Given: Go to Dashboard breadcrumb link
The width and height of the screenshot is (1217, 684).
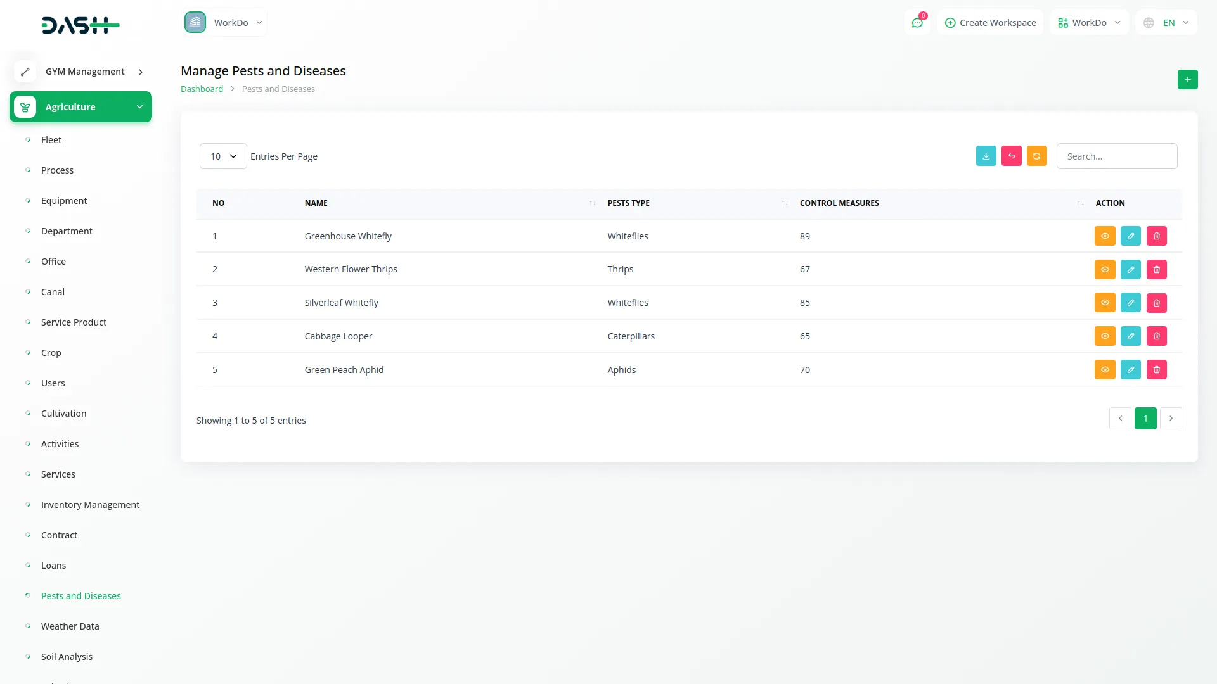Looking at the screenshot, I should (x=202, y=89).
